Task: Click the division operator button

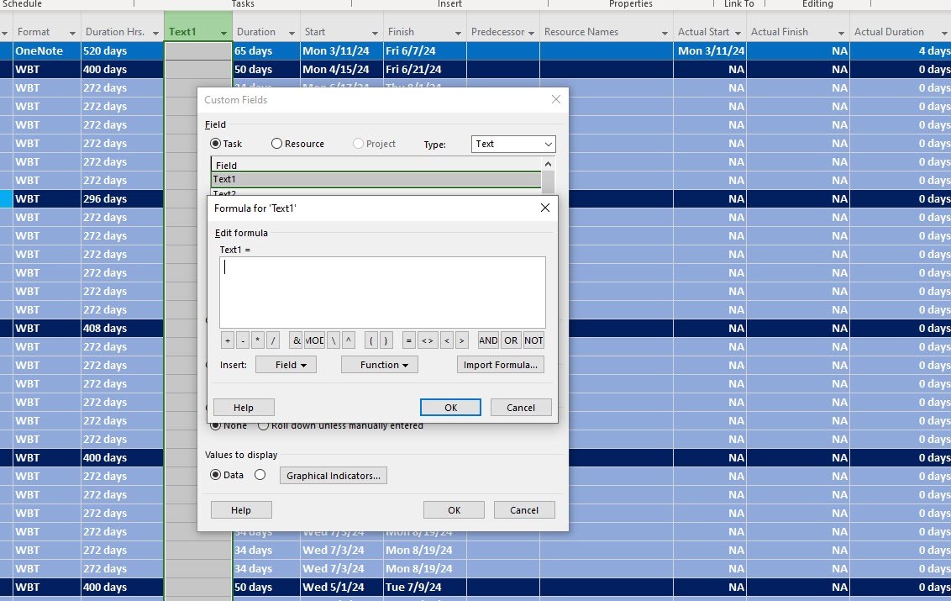Action: coord(272,340)
